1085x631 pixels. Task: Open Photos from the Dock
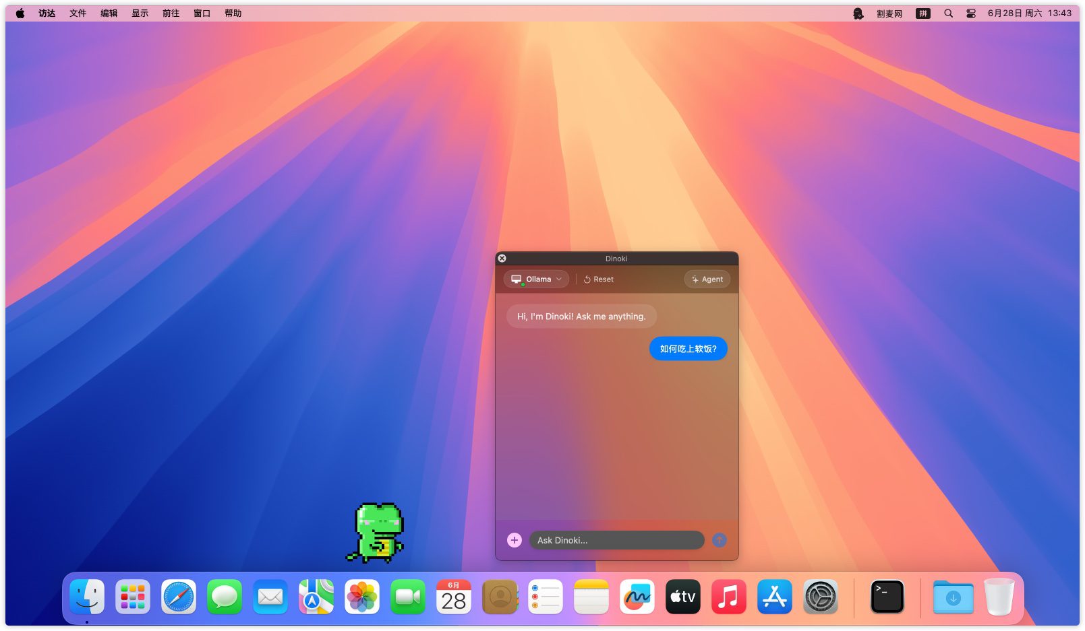362,597
